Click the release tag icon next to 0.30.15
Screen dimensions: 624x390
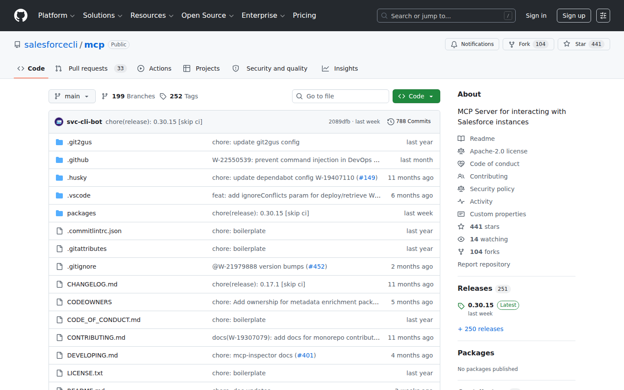point(461,306)
